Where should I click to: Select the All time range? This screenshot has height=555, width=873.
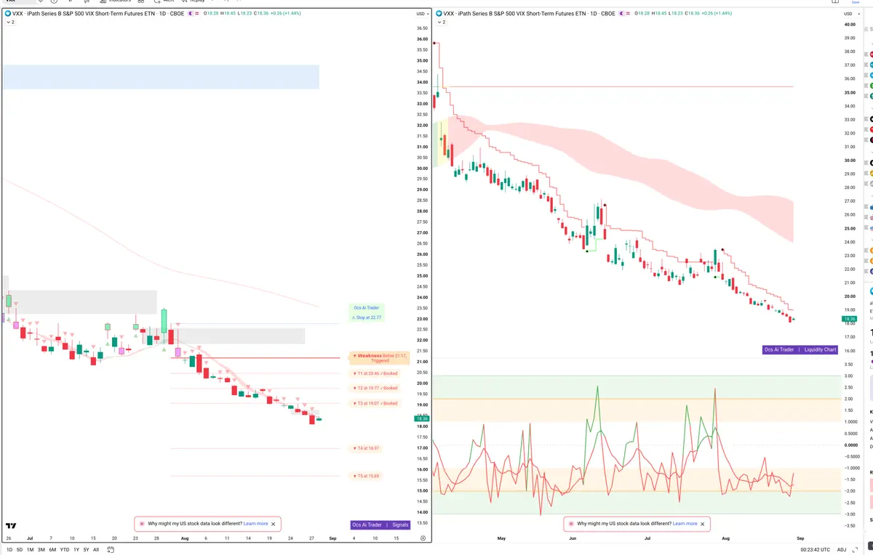click(x=96, y=550)
